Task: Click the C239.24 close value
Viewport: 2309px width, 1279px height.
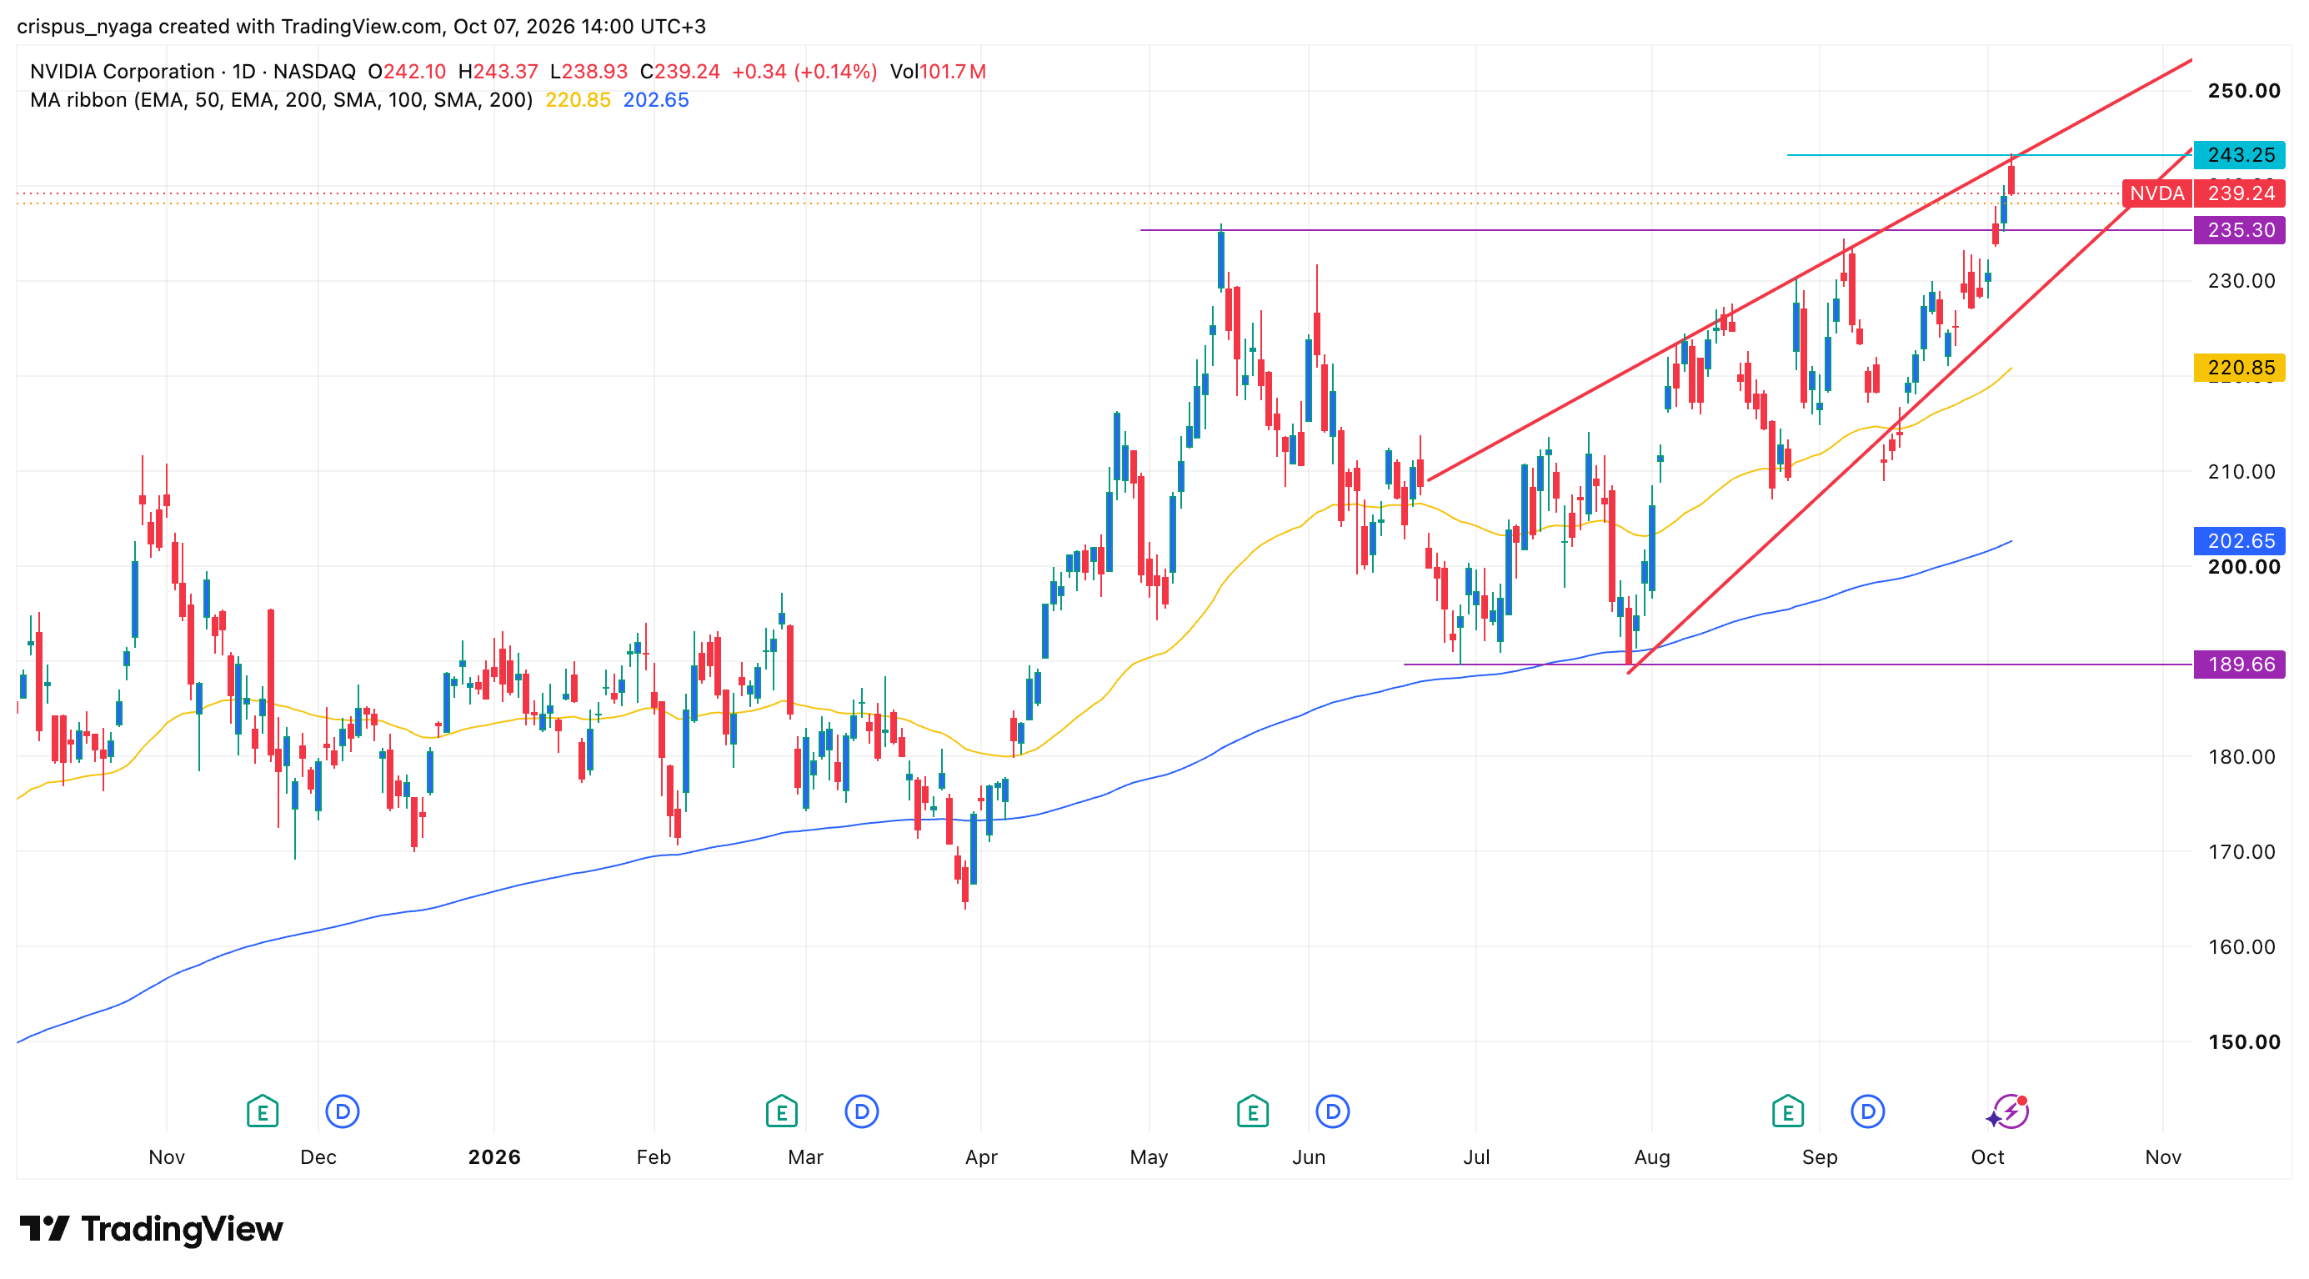Action: coord(679,71)
